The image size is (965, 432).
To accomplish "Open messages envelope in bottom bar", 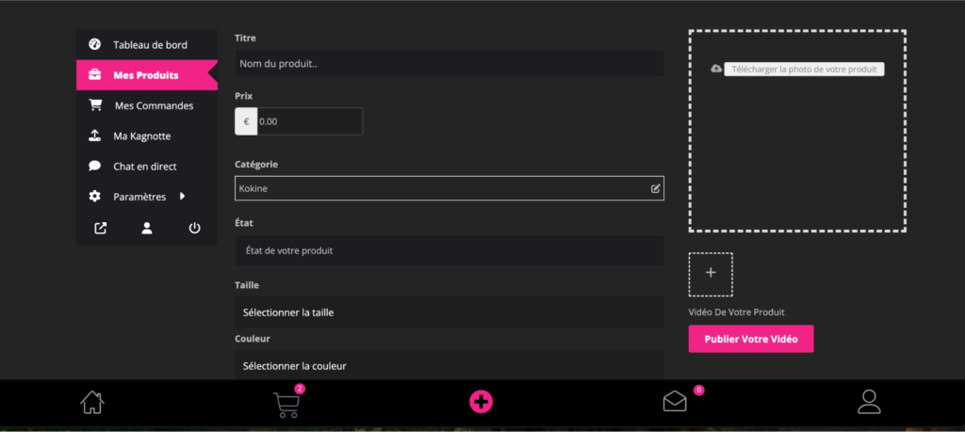I will [675, 401].
